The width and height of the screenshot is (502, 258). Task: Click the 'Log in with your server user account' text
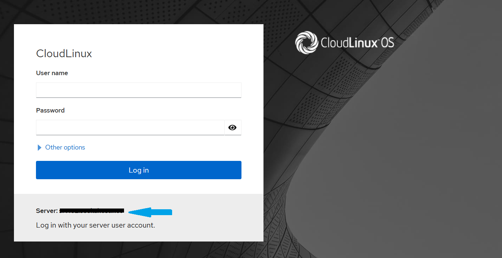coord(95,225)
